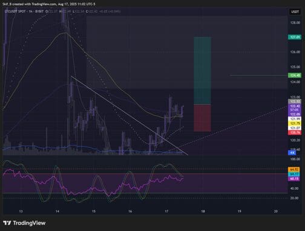Click the 128.00 level on price scale
Image resolution: width=305 pixels, height=231 pixels.
(295, 22)
